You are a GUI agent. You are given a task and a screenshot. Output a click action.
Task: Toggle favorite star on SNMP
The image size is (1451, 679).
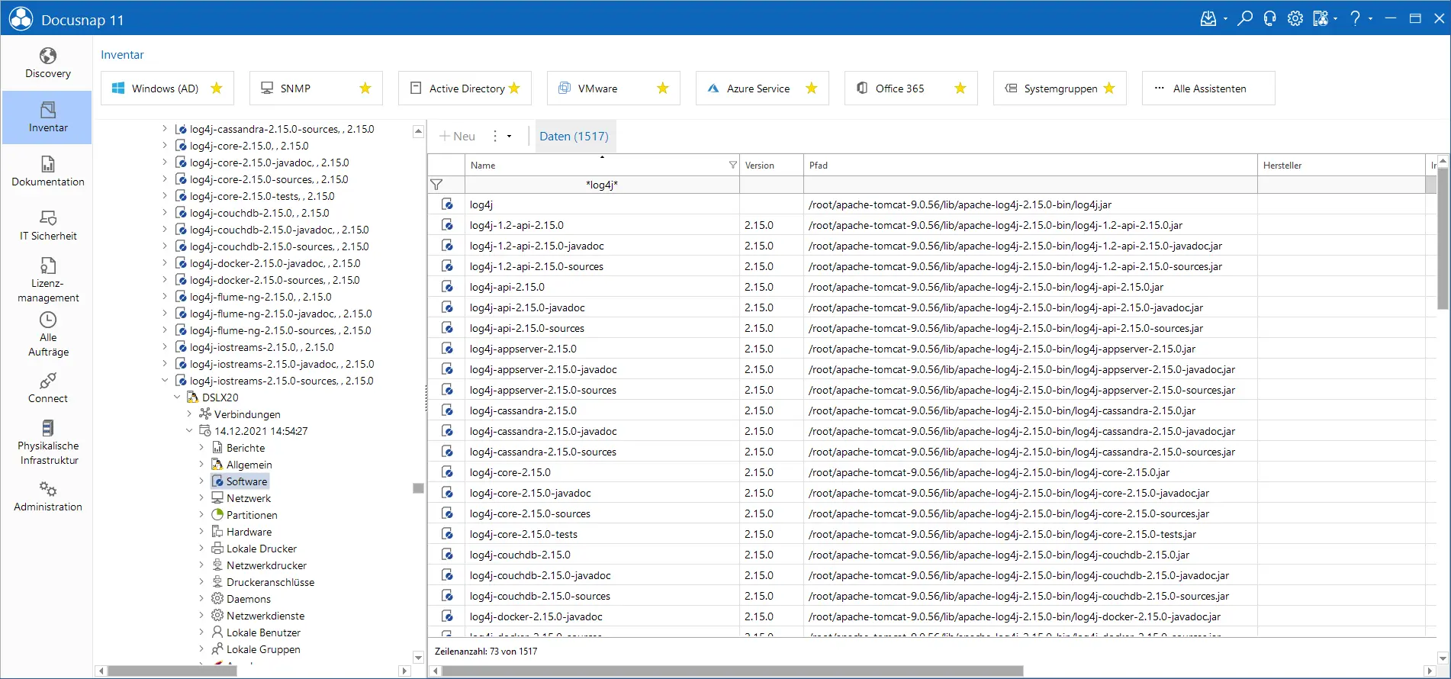point(365,88)
